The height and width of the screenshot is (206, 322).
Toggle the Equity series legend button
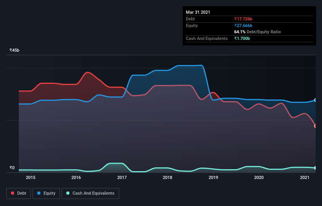[46, 193]
